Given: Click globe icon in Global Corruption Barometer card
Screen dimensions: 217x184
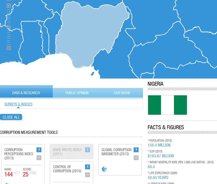Looking at the screenshot, I should tap(104, 169).
